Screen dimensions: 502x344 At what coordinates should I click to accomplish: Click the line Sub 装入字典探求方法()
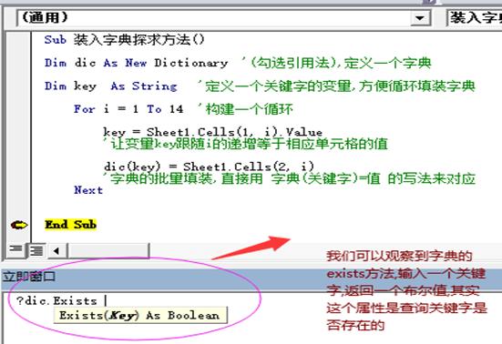pos(124,40)
